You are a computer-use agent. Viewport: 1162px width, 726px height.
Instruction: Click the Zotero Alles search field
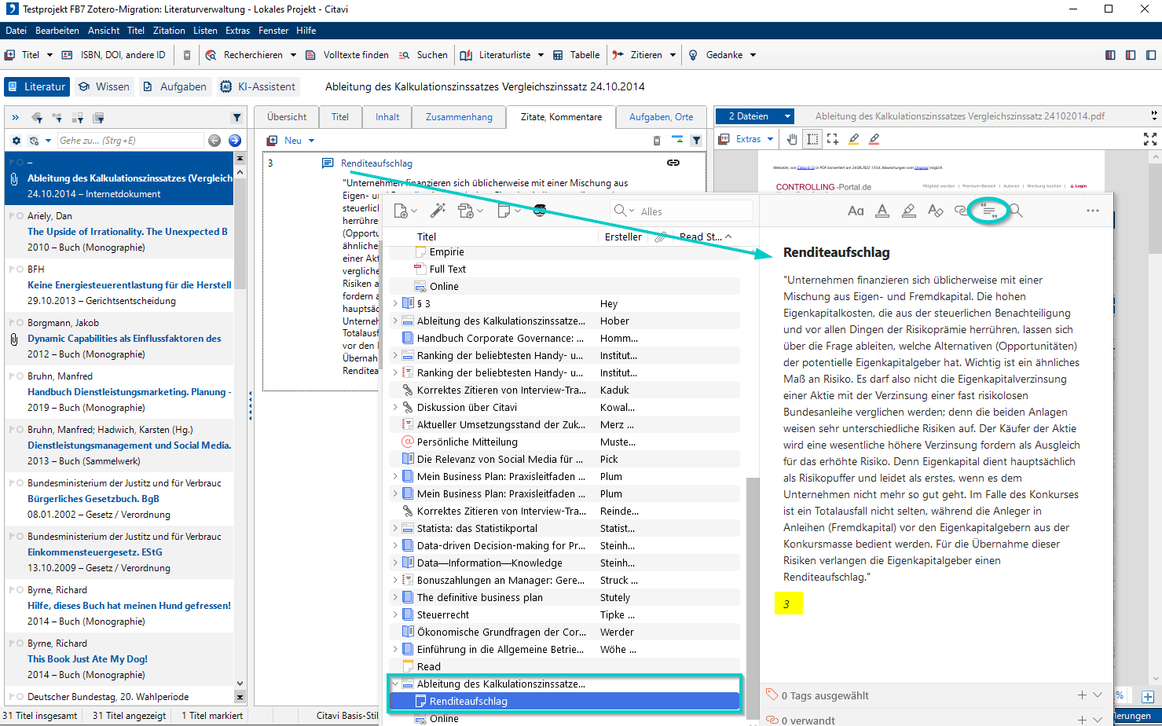coord(681,211)
